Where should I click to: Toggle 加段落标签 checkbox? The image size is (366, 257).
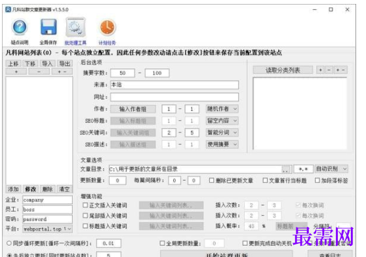[317, 180]
